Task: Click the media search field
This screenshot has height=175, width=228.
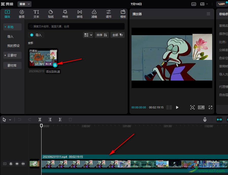Action: click(76, 26)
